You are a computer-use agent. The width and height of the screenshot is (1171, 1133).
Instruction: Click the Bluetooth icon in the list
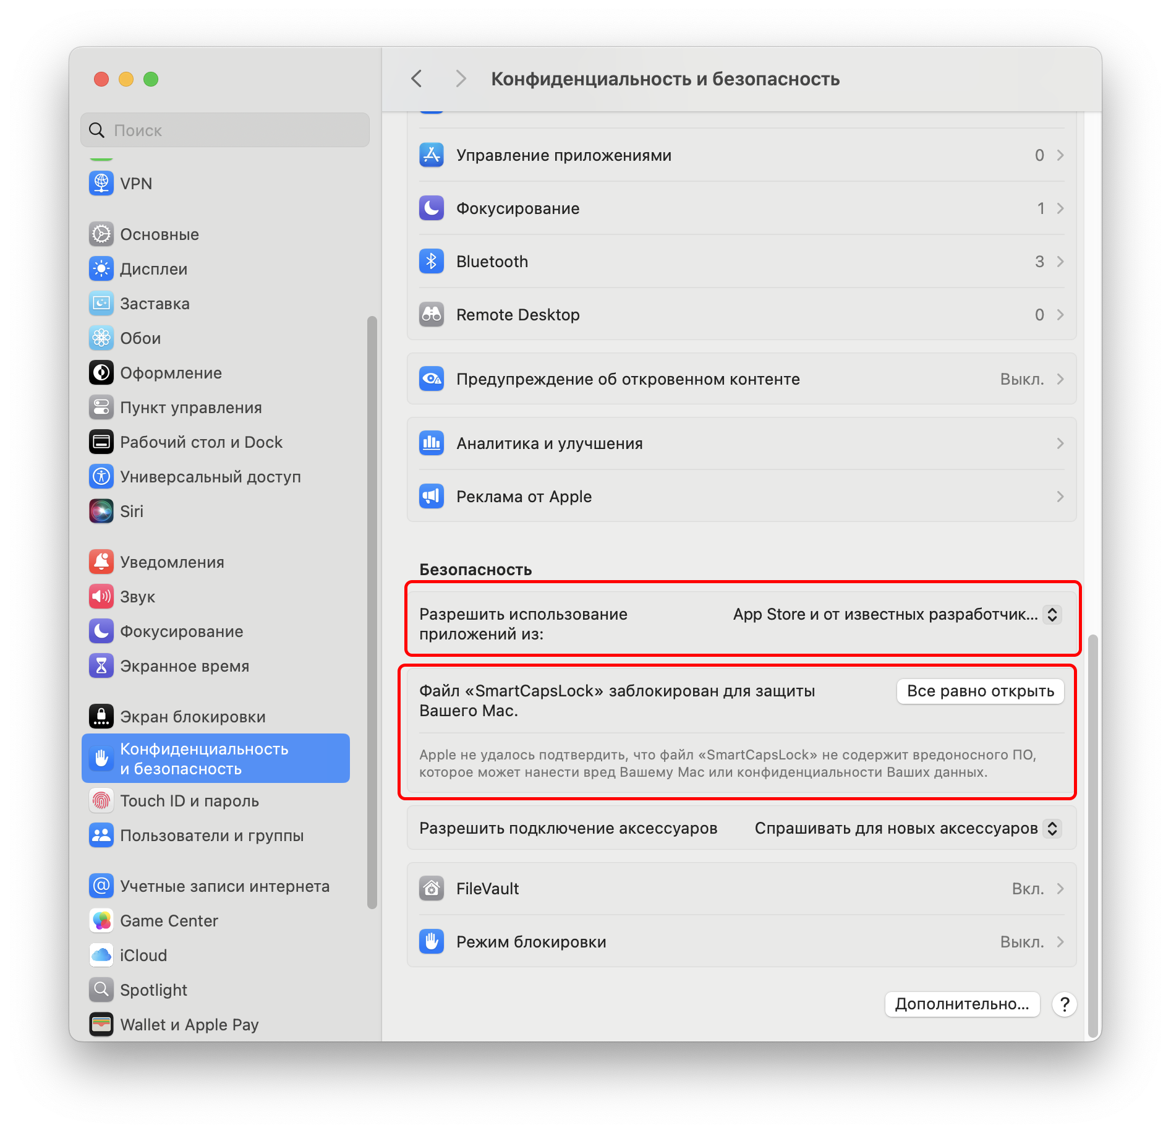431,261
